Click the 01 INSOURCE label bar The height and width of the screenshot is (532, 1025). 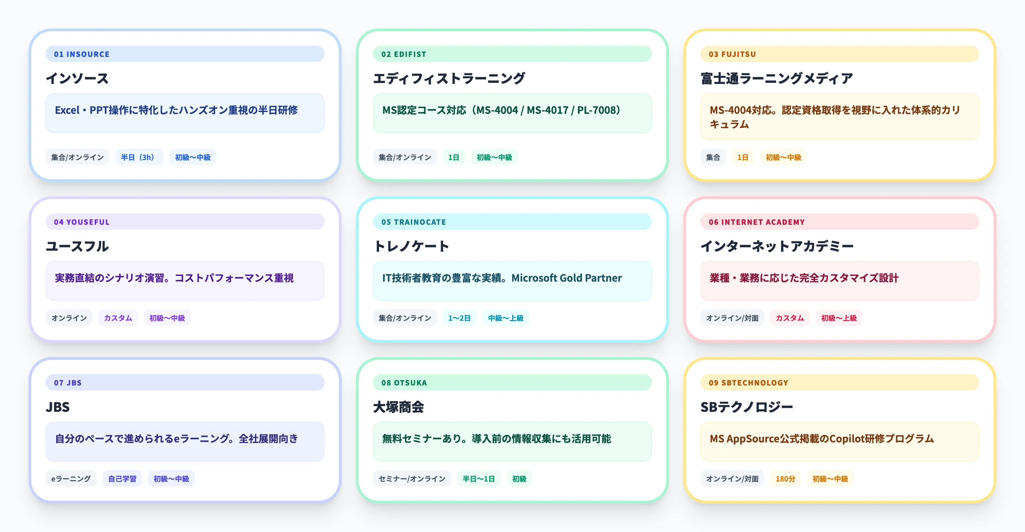click(185, 54)
